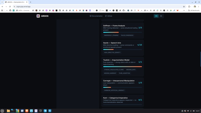The image size is (201, 113).
Task: Open the Files folder in taskbar
Action: coord(8,111)
